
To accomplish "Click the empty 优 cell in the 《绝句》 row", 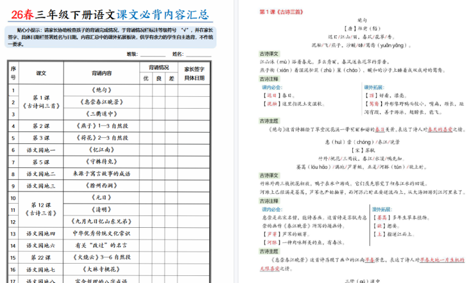I will tap(146, 90).
